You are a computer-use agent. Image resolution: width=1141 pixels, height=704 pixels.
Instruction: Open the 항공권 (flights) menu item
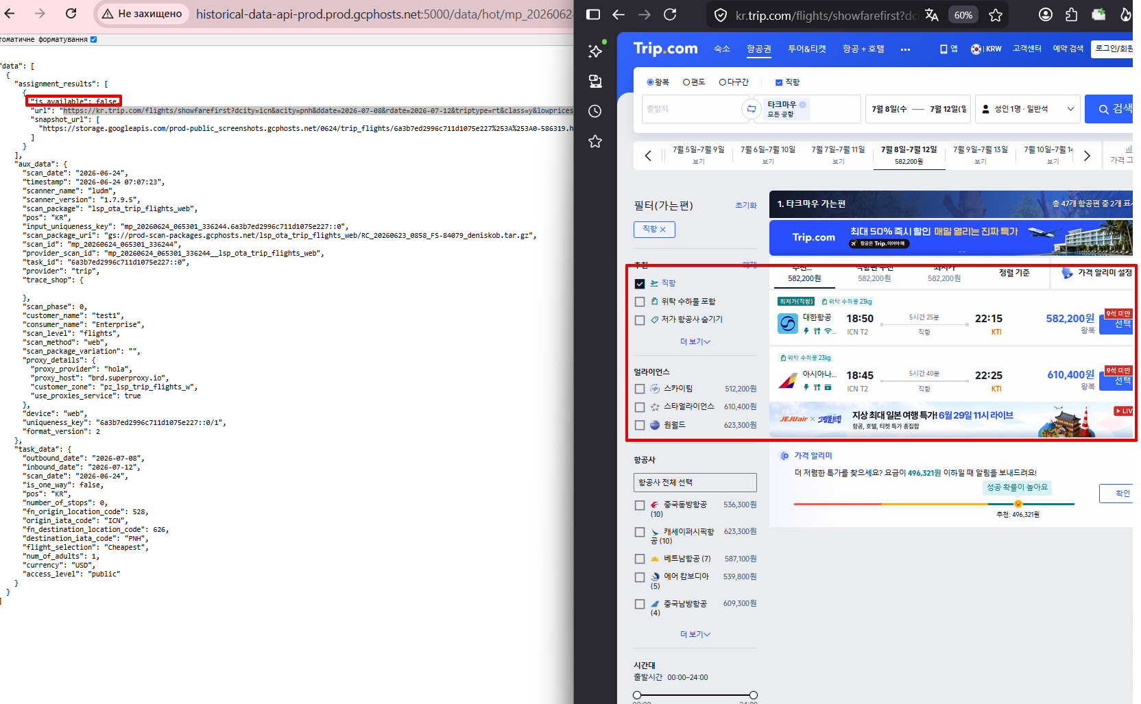pyautogui.click(x=759, y=49)
